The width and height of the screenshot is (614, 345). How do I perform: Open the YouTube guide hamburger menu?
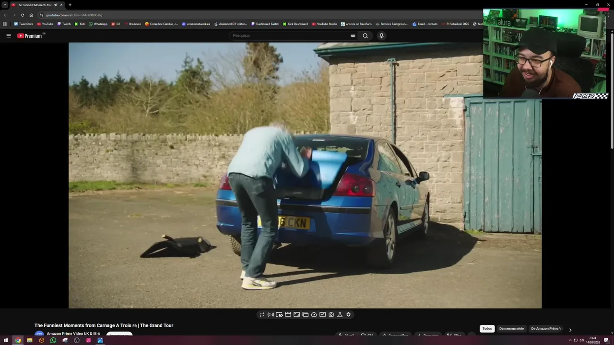coord(8,35)
